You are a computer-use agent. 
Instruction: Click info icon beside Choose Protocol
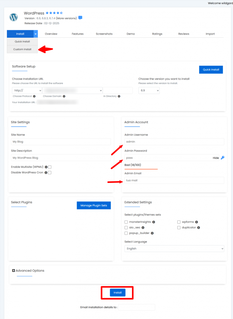[34, 96]
